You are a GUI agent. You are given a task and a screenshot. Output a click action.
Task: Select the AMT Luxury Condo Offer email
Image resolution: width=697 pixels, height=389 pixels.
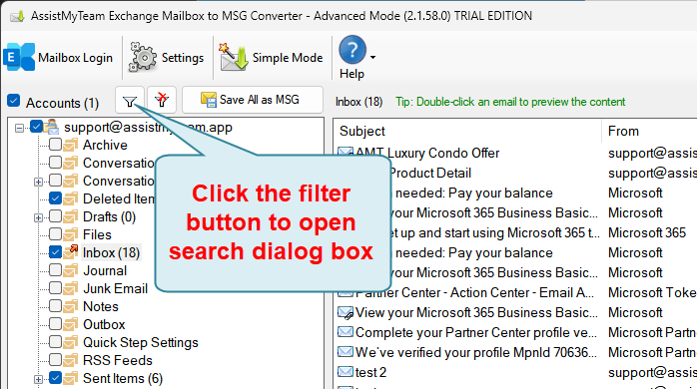pyautogui.click(x=466, y=153)
